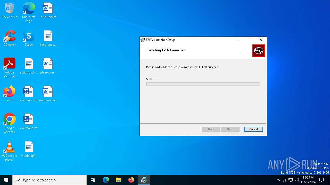Close the EZFN Launcher Setup window
The image size is (330, 185).
pos(261,40)
